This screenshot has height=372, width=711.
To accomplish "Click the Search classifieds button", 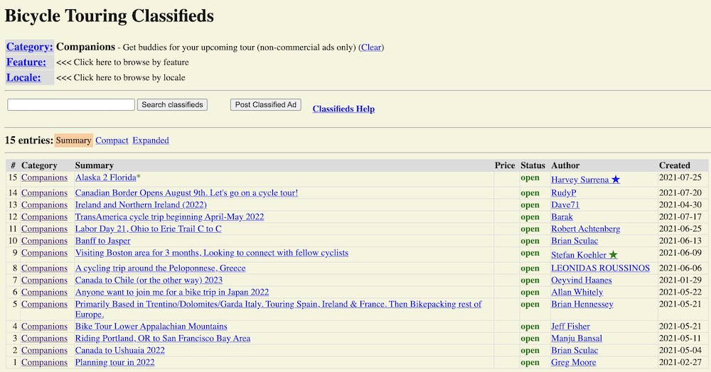I will click(172, 104).
